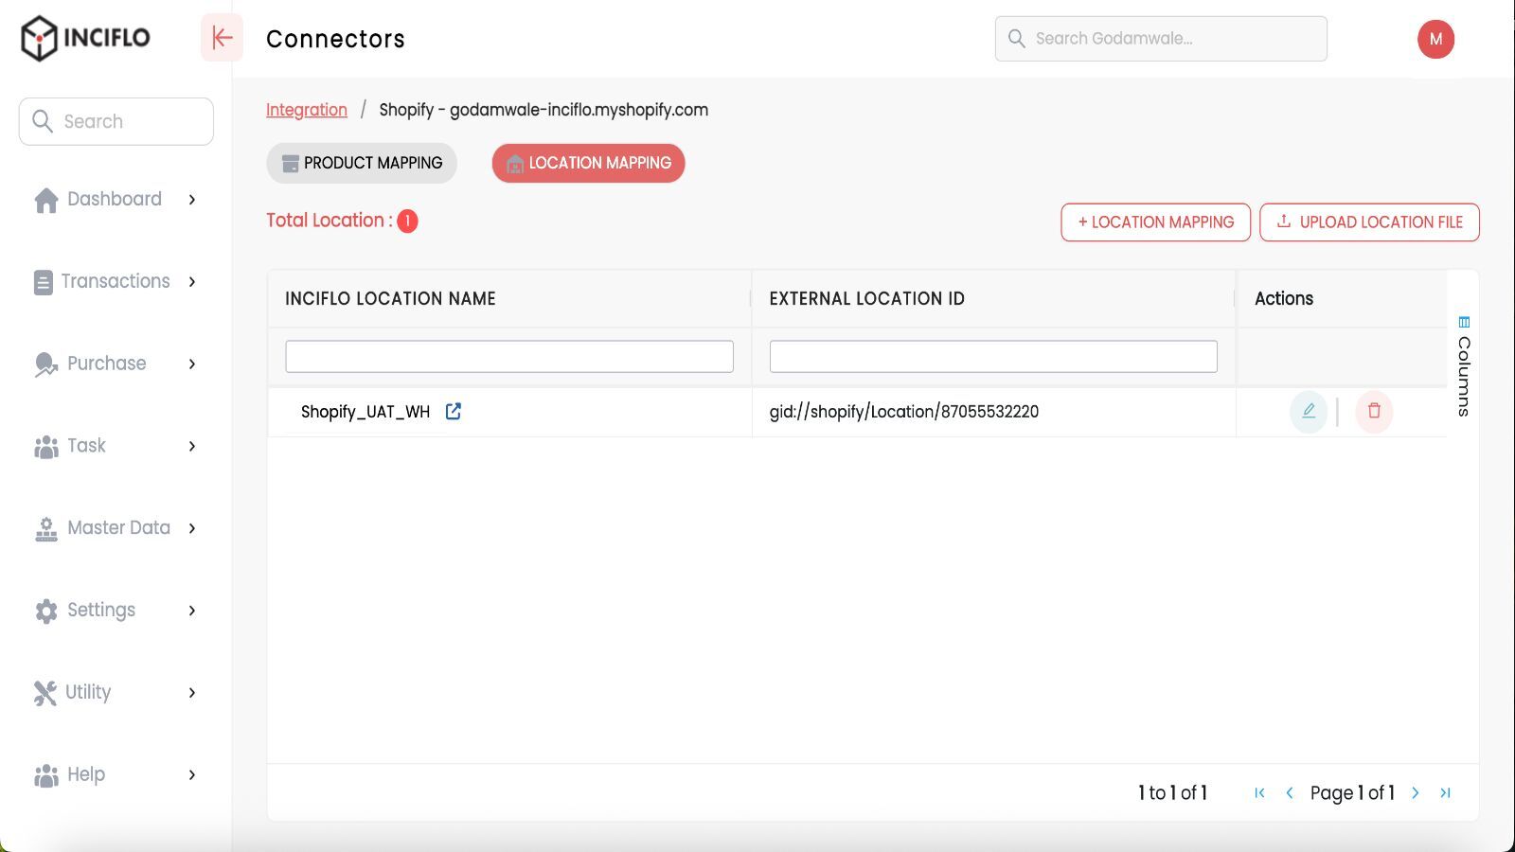The image size is (1515, 852).
Task: Edit the Shopify_UAT_WH mapping with the pencil icon
Action: [x=1309, y=412]
